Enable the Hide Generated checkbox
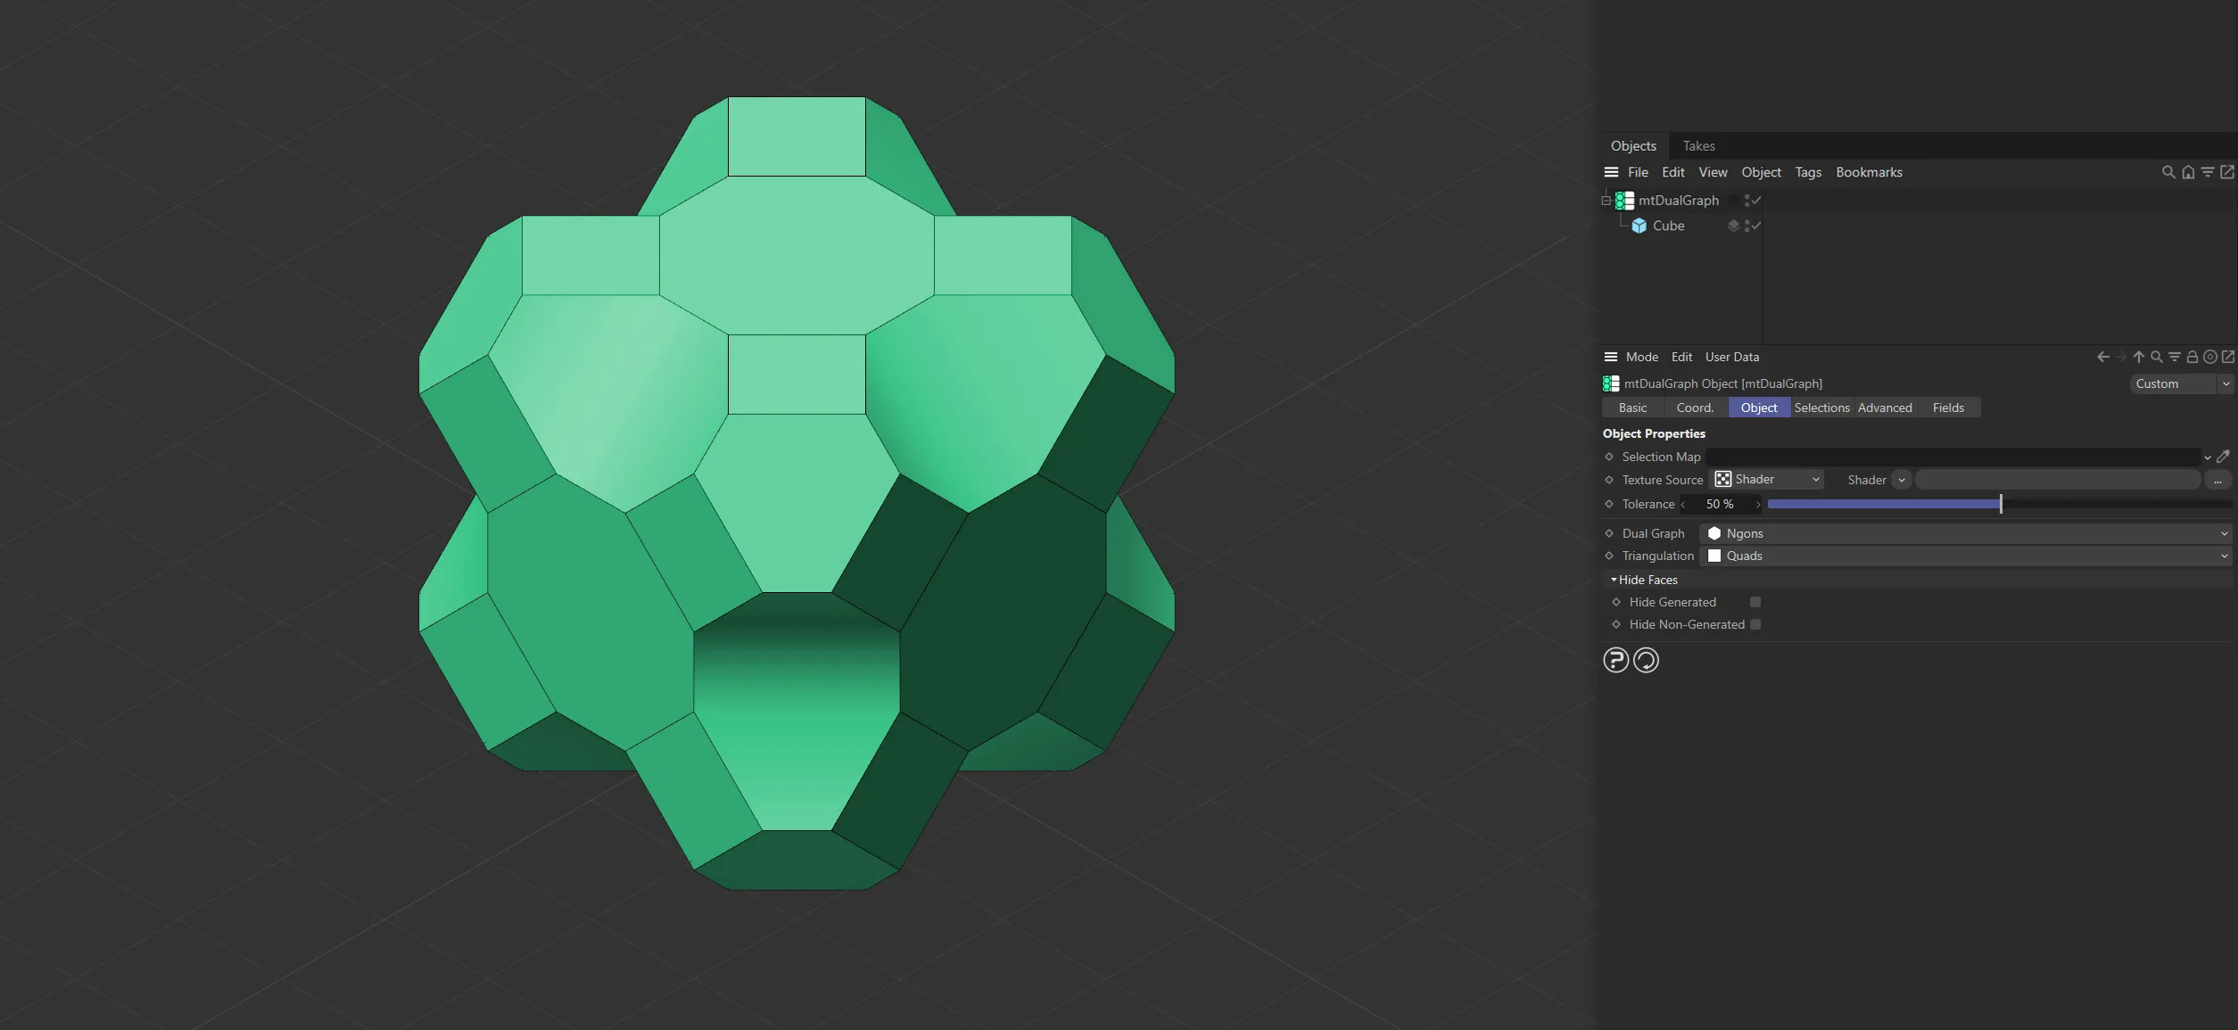This screenshot has height=1030, width=2238. tap(1755, 602)
